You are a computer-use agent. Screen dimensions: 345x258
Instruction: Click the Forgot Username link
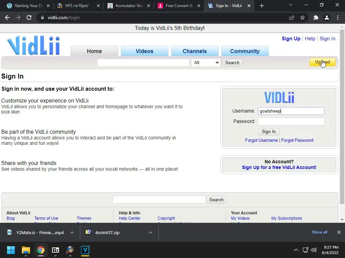(261, 140)
